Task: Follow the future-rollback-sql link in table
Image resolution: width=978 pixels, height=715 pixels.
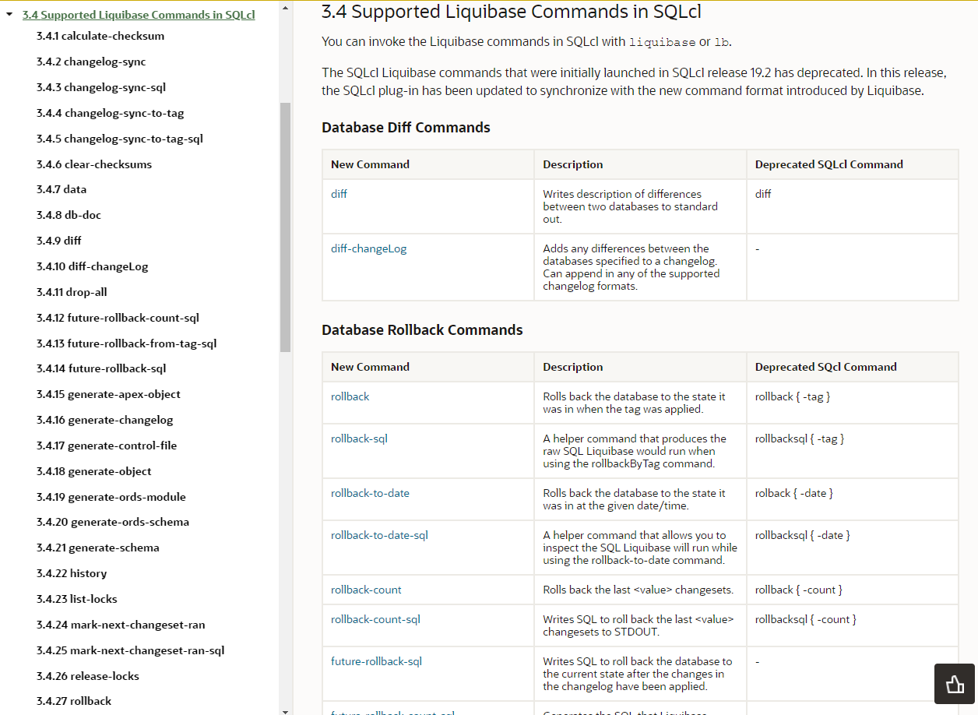Action: pos(376,661)
